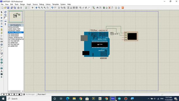Screen dimensions: 179x101
Task: Open the Library menu
Action: 48,4
